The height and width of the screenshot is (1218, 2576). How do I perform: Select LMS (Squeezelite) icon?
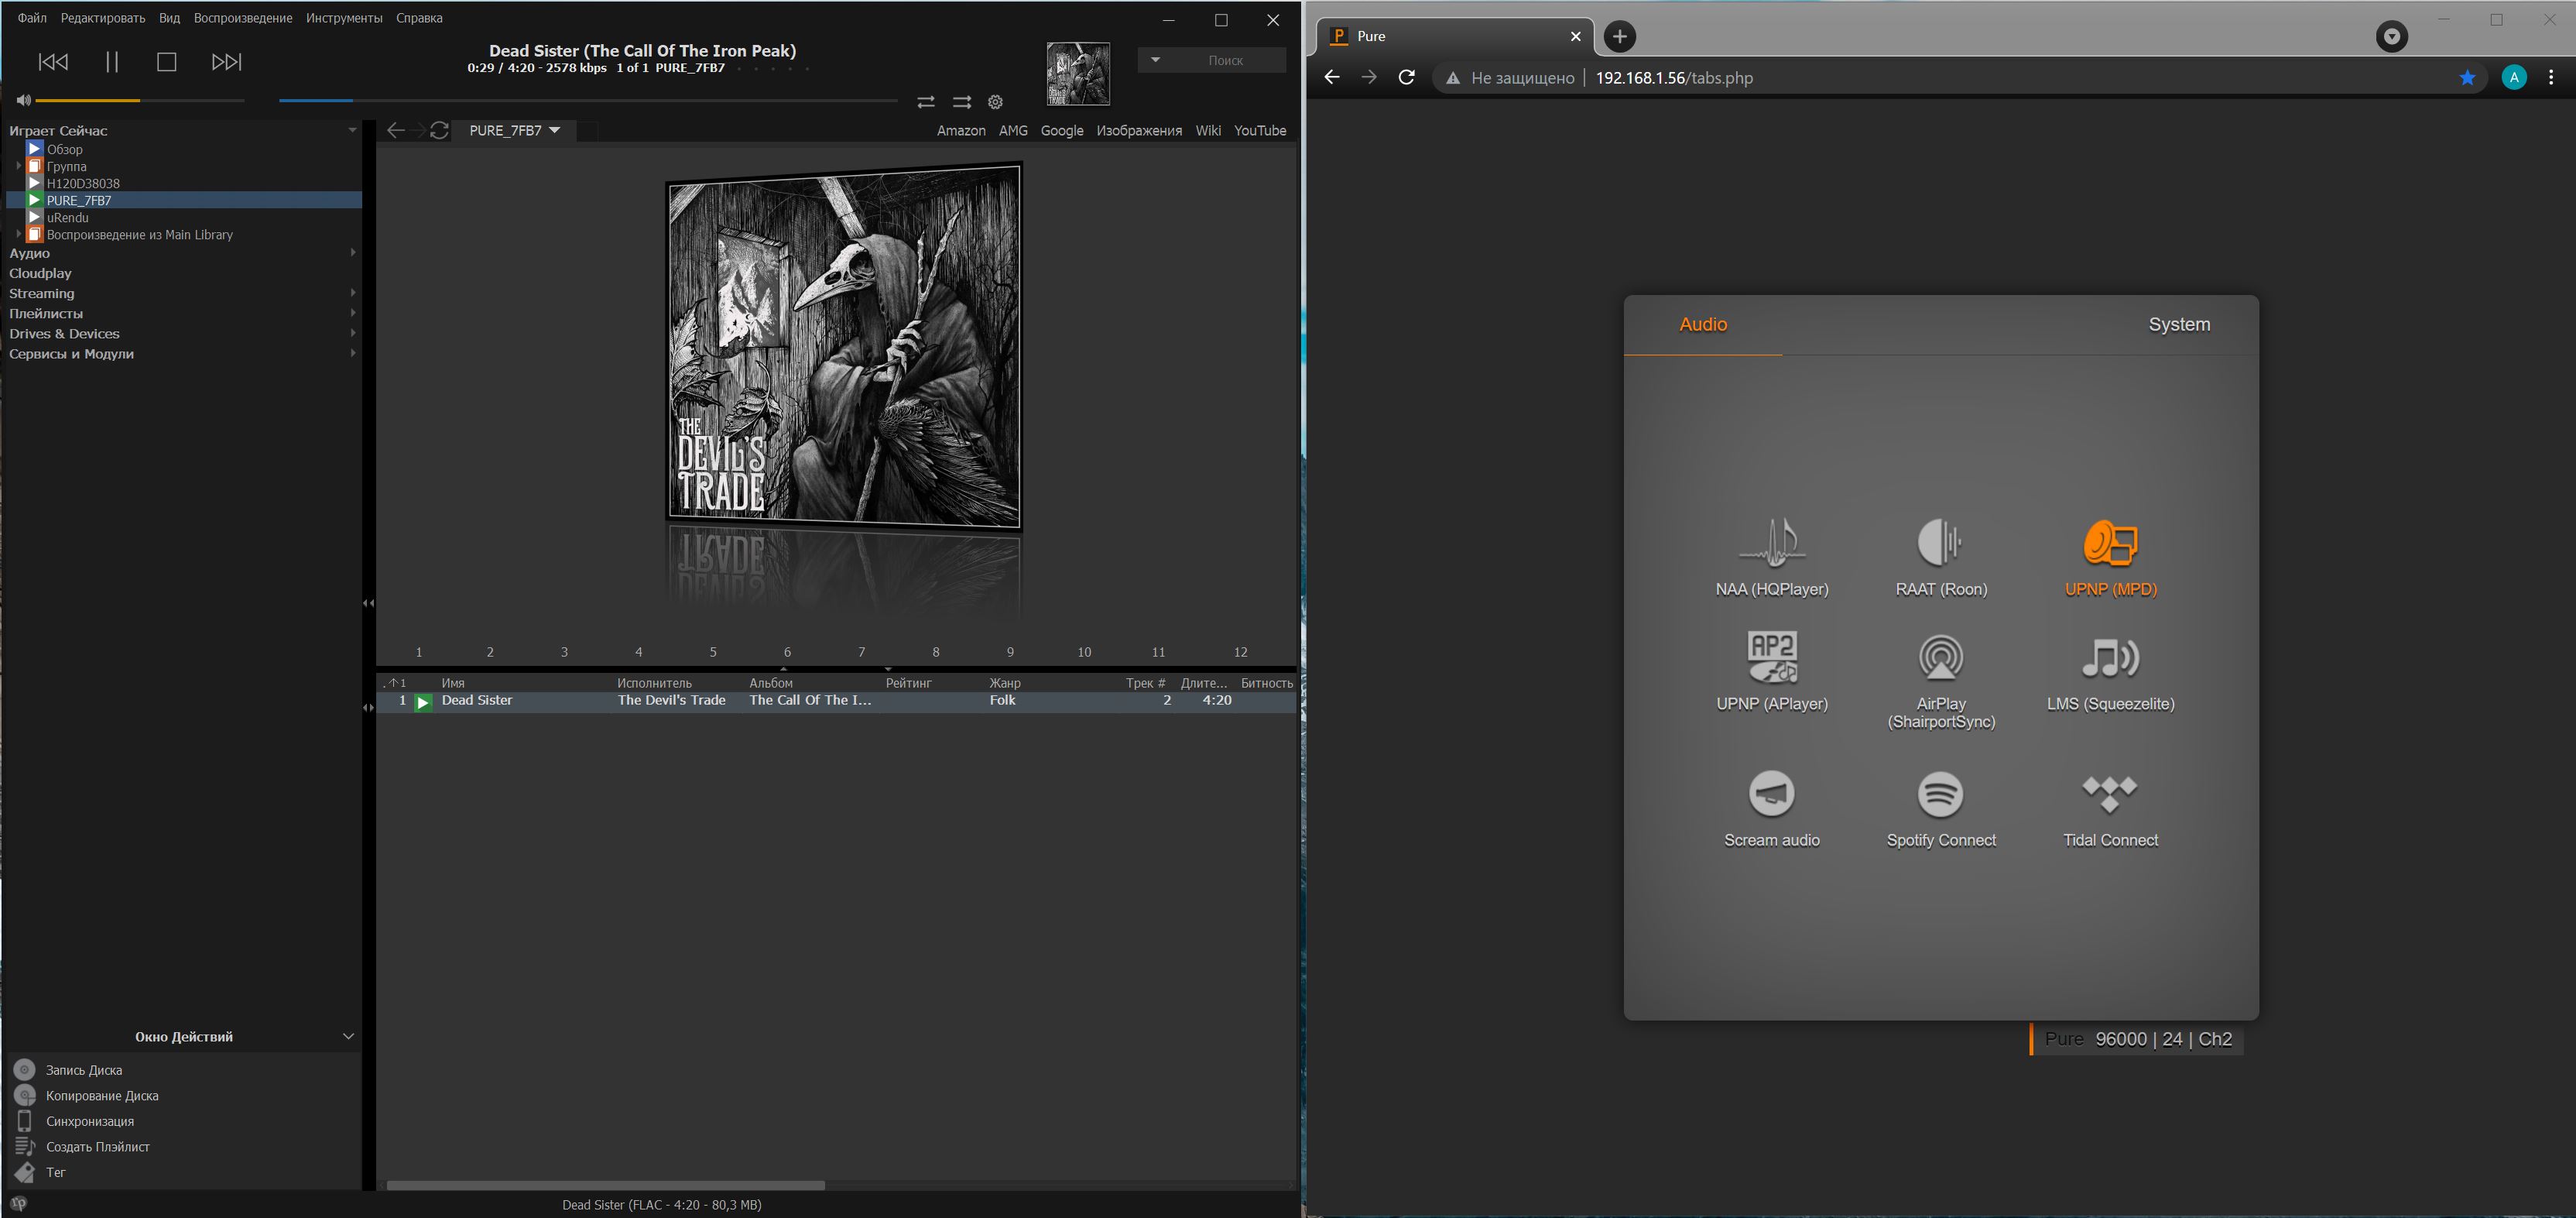click(x=2110, y=658)
